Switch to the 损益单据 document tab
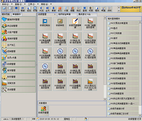This screenshot has height=121, width=142. pos(67,14)
